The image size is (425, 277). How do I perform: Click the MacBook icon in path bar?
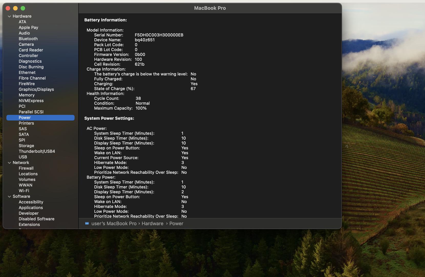tap(87, 223)
